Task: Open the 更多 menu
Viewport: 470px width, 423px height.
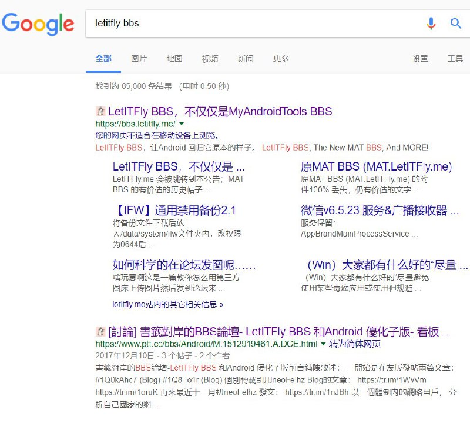Action: click(x=281, y=59)
